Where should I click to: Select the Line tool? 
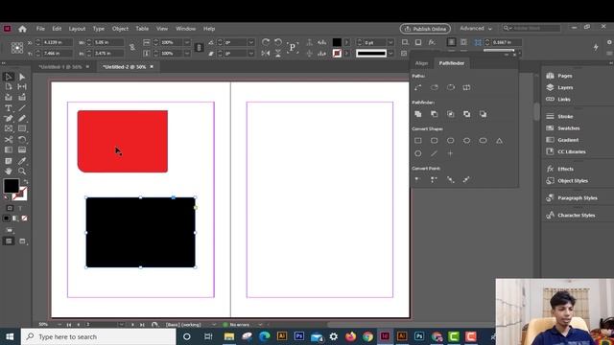click(22, 108)
